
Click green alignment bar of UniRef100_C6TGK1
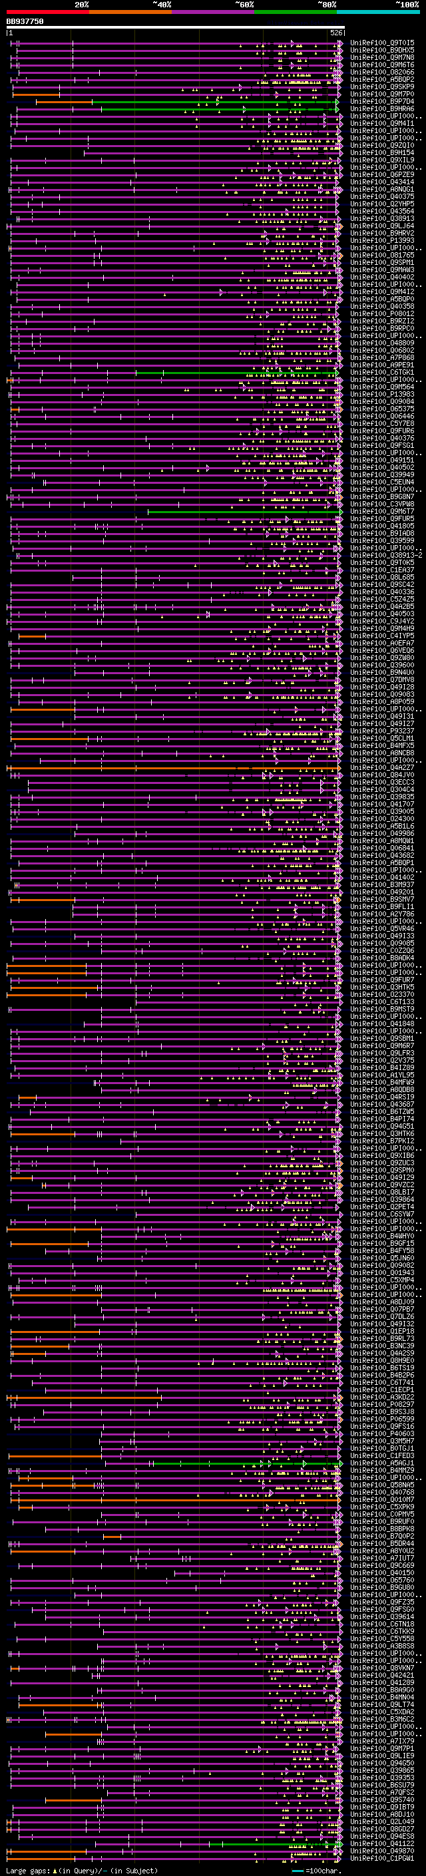click(x=237, y=373)
